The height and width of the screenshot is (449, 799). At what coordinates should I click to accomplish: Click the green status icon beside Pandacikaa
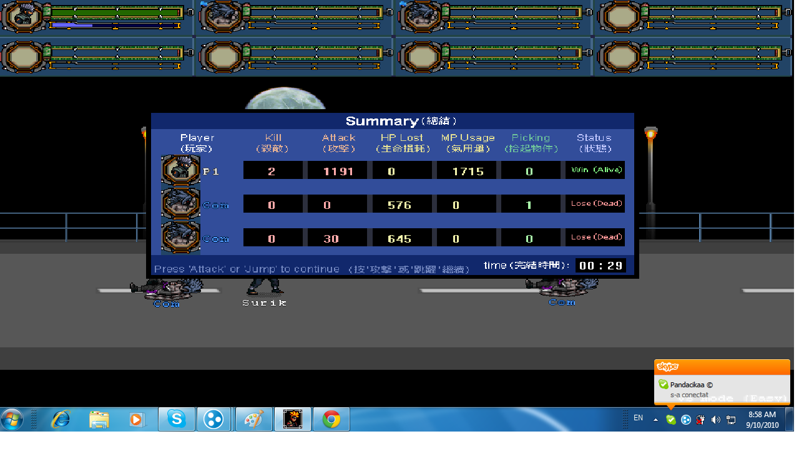click(x=663, y=385)
